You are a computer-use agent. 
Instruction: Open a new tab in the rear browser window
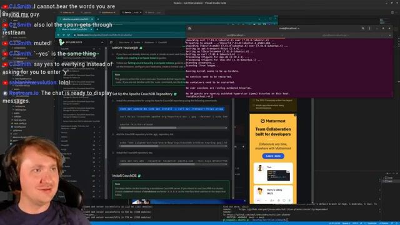point(98,19)
